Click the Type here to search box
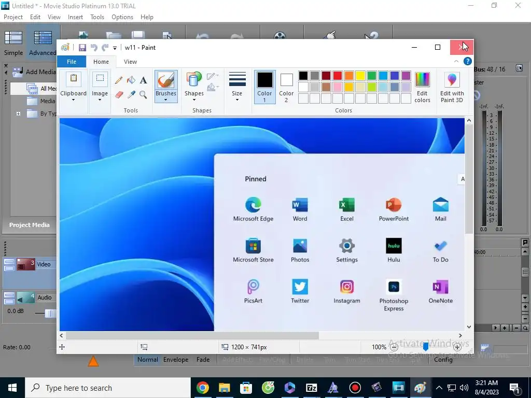Image resolution: width=531 pixels, height=398 pixels. (108, 388)
